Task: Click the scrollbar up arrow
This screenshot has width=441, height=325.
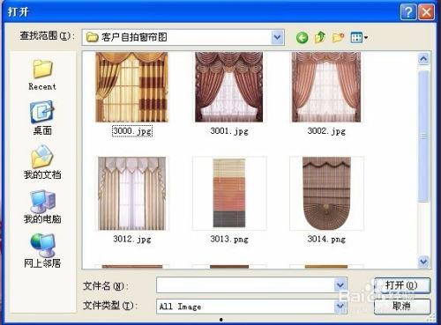Action: (x=423, y=59)
